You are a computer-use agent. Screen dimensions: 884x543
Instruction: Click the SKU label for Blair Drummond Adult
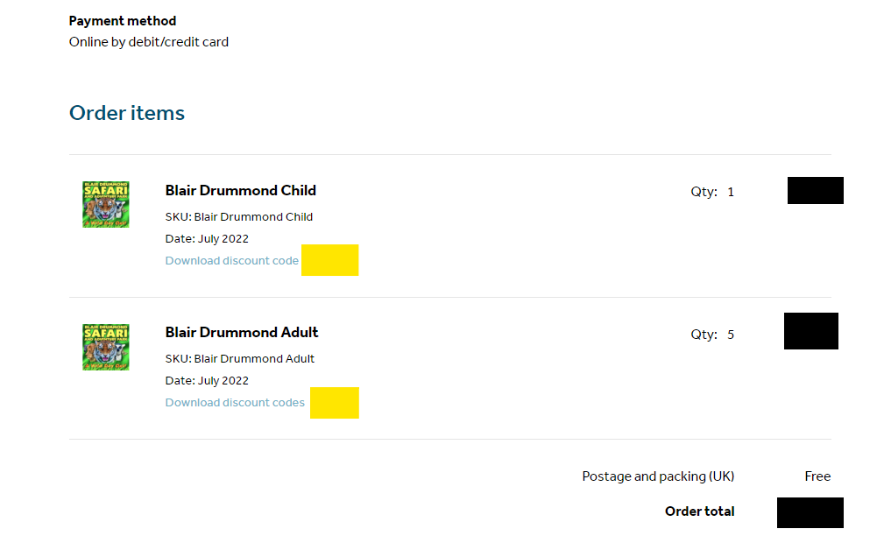point(179,358)
